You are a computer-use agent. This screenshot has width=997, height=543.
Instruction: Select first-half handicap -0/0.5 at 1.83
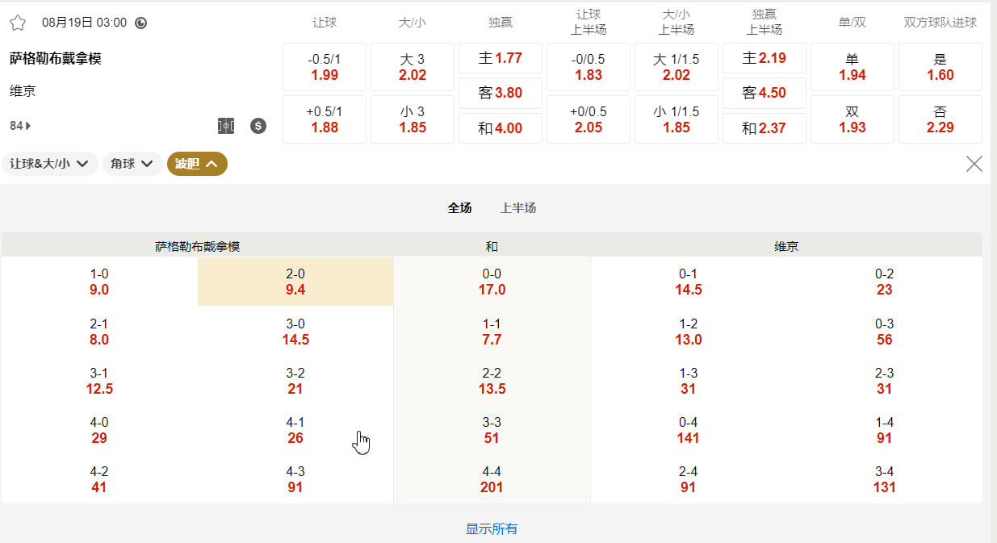[x=589, y=67]
